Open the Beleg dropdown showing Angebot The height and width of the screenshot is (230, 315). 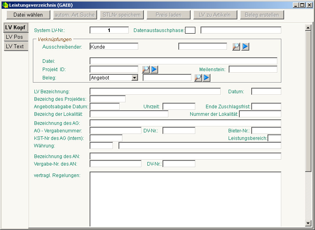click(x=135, y=78)
